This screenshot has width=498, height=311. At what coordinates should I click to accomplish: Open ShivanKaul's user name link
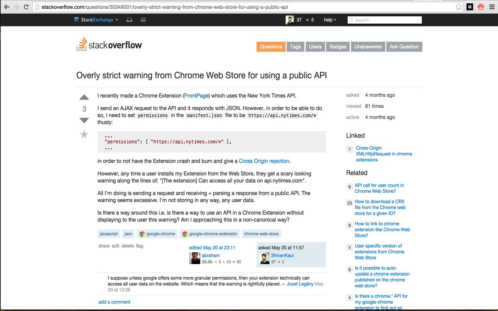(282, 255)
